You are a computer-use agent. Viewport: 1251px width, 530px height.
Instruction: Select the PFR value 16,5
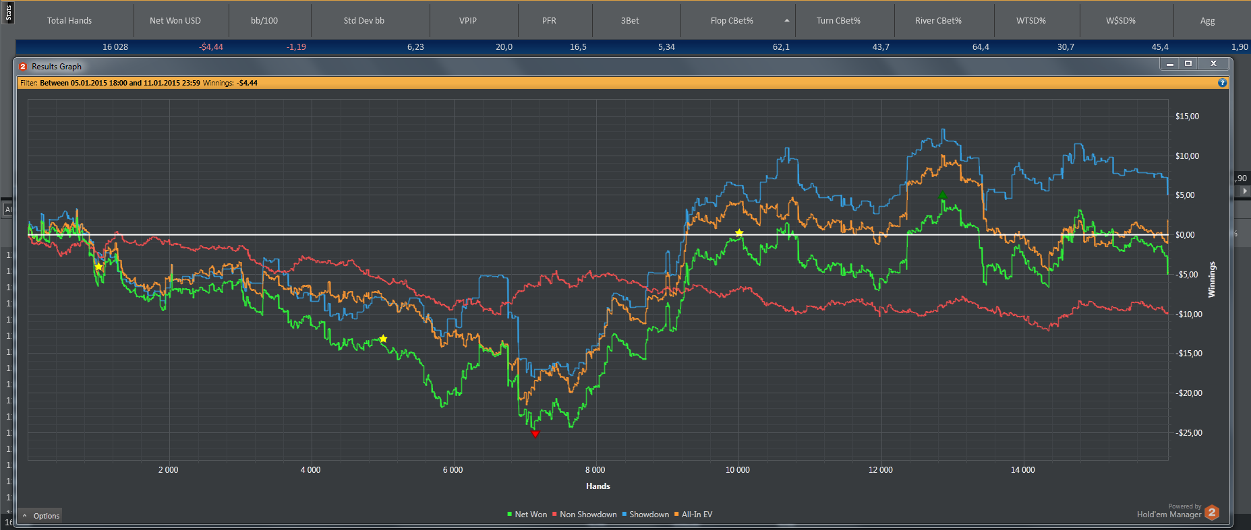(x=578, y=47)
